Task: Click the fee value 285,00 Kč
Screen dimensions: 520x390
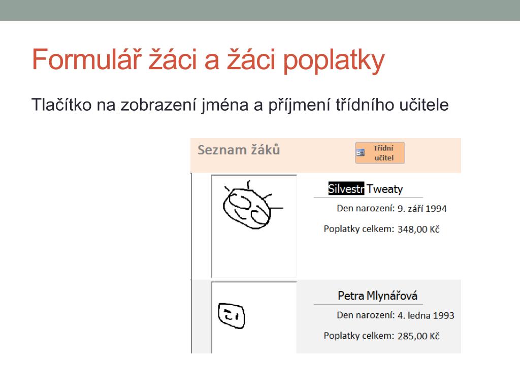Action: [418, 336]
